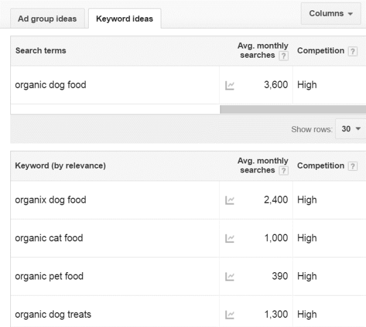Click the organix dog food keyword
The width and height of the screenshot is (366, 327).
pos(50,200)
